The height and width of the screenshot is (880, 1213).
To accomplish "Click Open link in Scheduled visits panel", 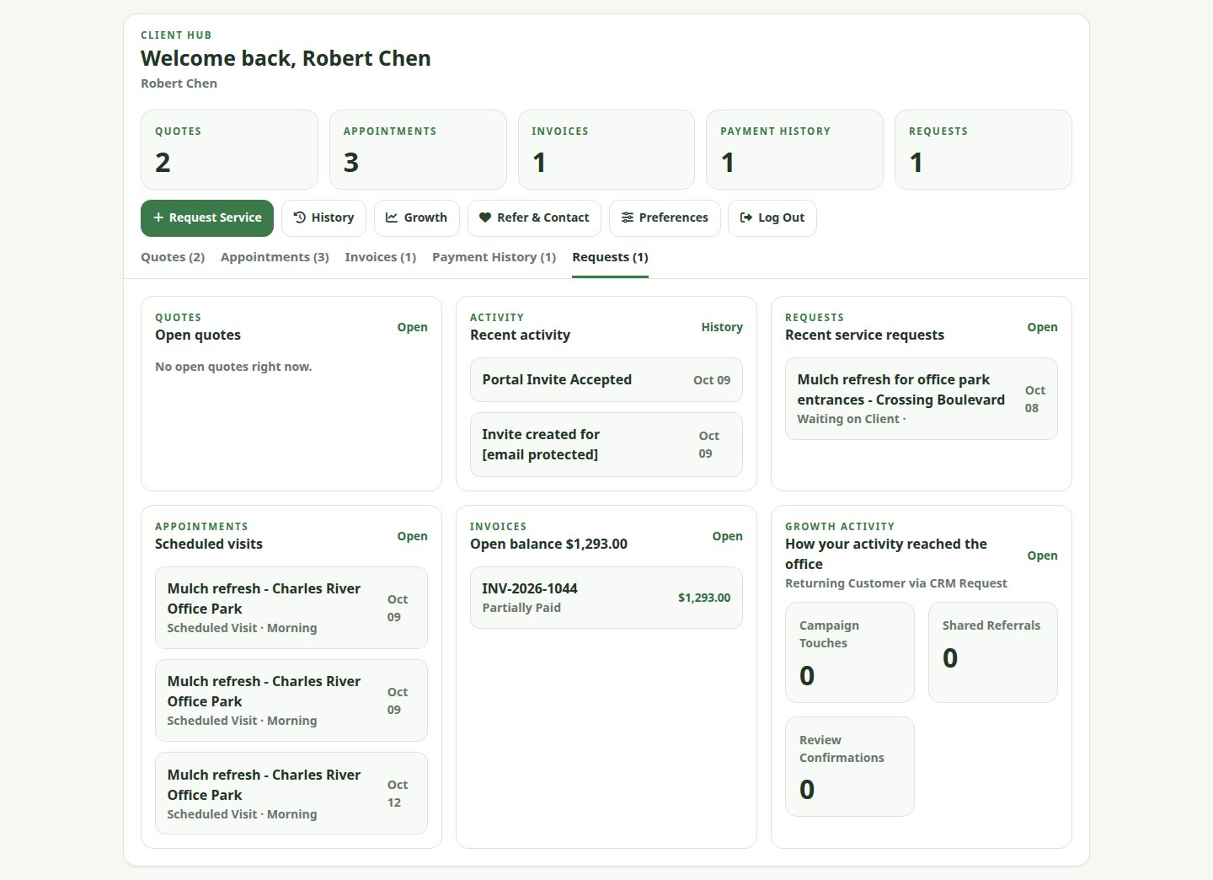I will tap(412, 536).
